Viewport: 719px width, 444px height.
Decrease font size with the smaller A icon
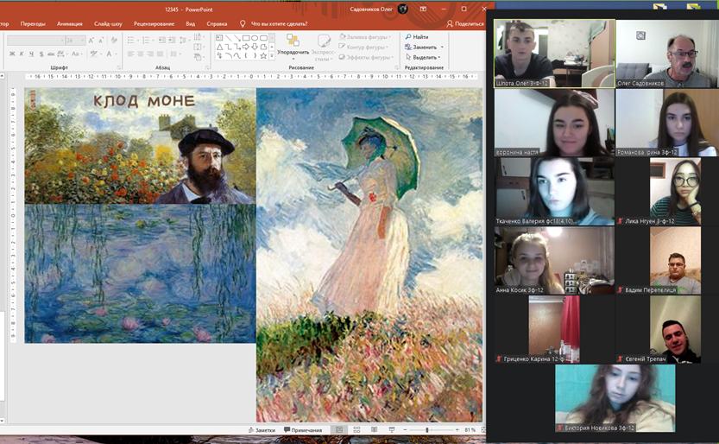[101, 41]
